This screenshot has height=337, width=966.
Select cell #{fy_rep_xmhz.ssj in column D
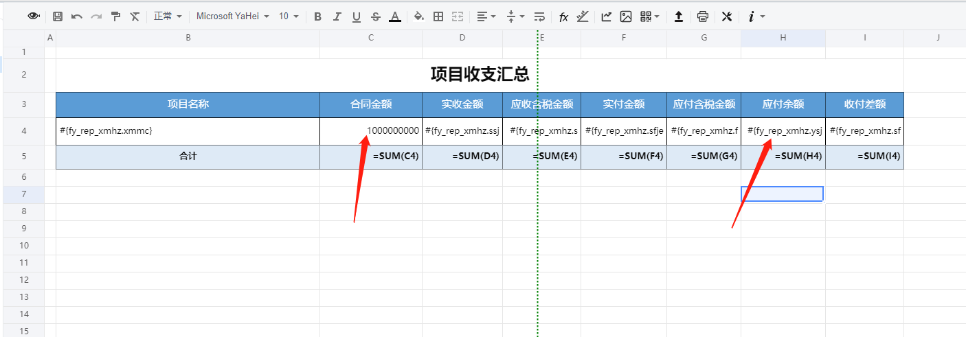click(x=462, y=131)
